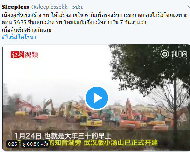190x152 pixels.
Task: Click the circular 秒拍 camera watermark icon
Action: click(164, 54)
